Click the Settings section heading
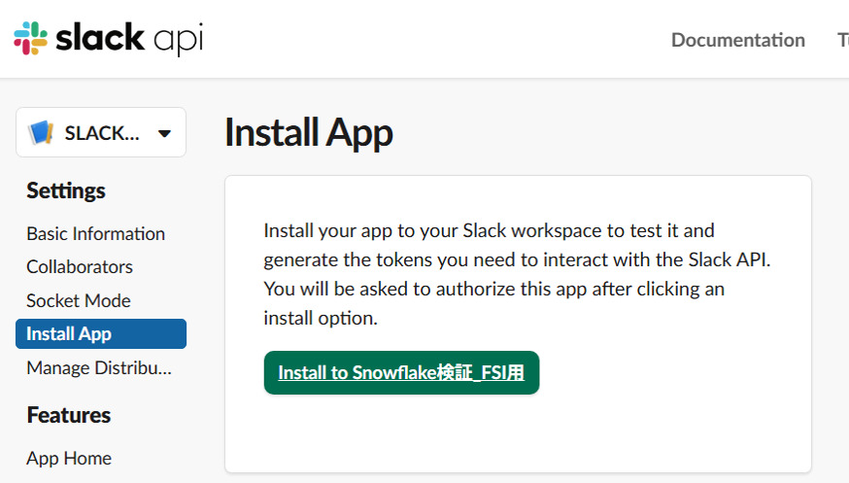Image resolution: width=849 pixels, height=483 pixels. [66, 190]
